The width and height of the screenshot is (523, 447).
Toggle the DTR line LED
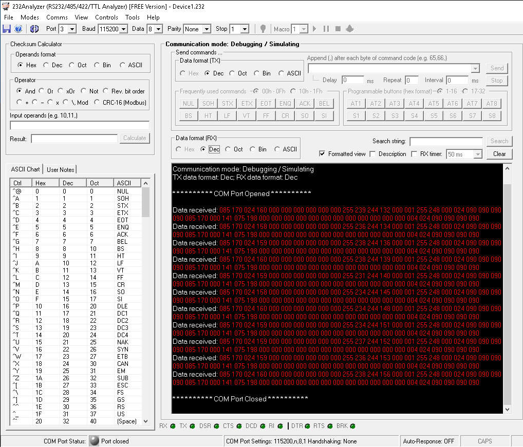click(308, 426)
